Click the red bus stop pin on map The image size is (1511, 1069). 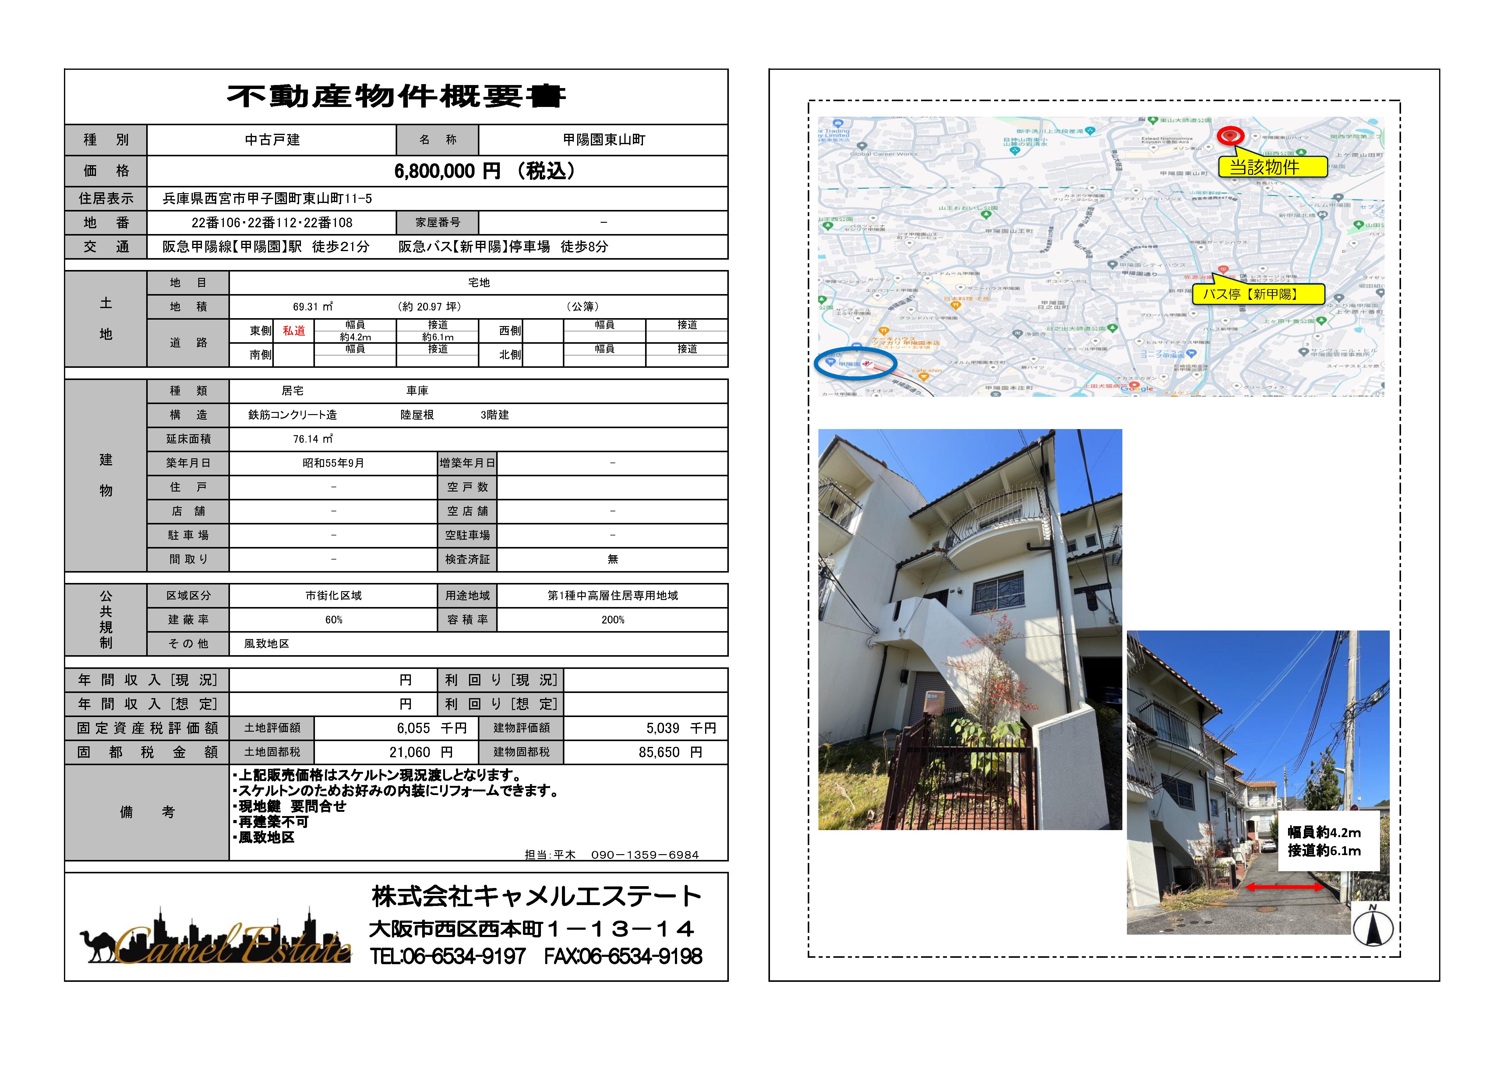[1223, 269]
